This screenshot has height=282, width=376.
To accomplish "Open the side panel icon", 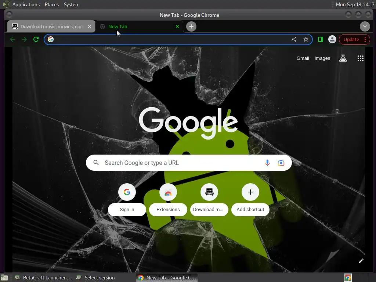I will click(x=320, y=39).
